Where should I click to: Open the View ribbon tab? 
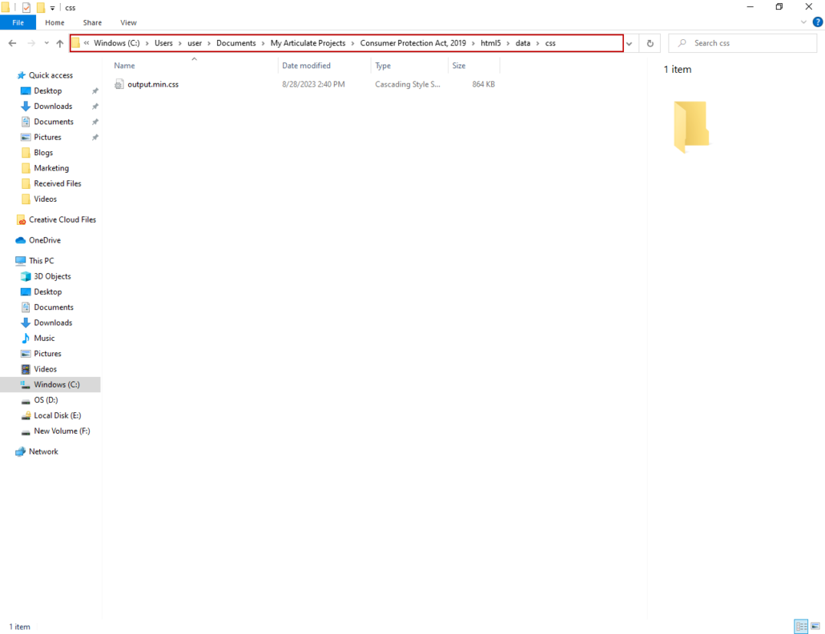point(128,22)
